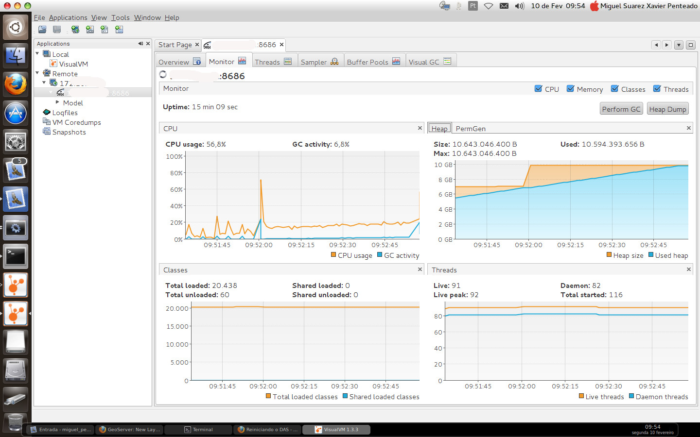Uncheck the CPU checkbox
The image size is (700, 437).
(x=538, y=89)
